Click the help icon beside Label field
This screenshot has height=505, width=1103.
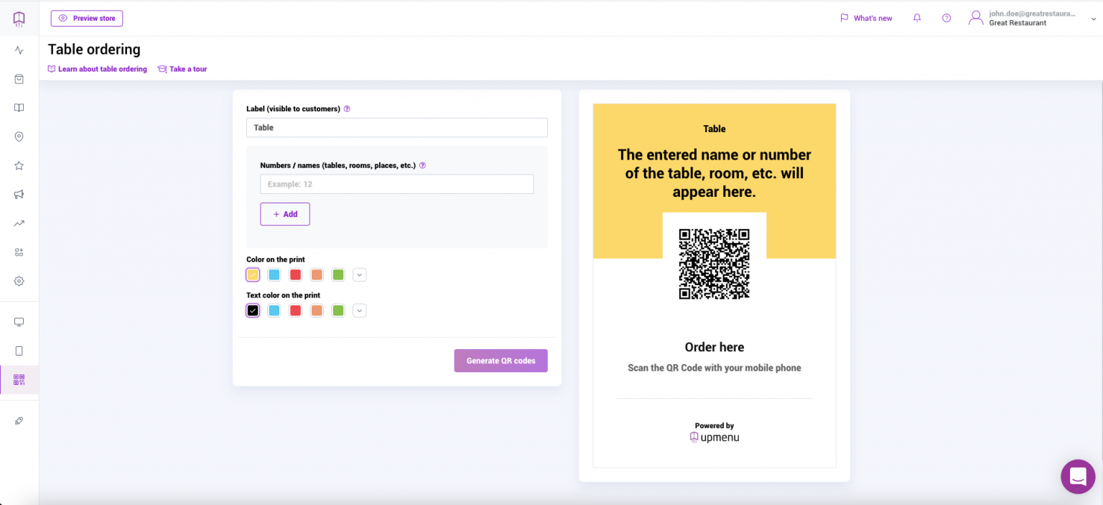pyautogui.click(x=347, y=109)
